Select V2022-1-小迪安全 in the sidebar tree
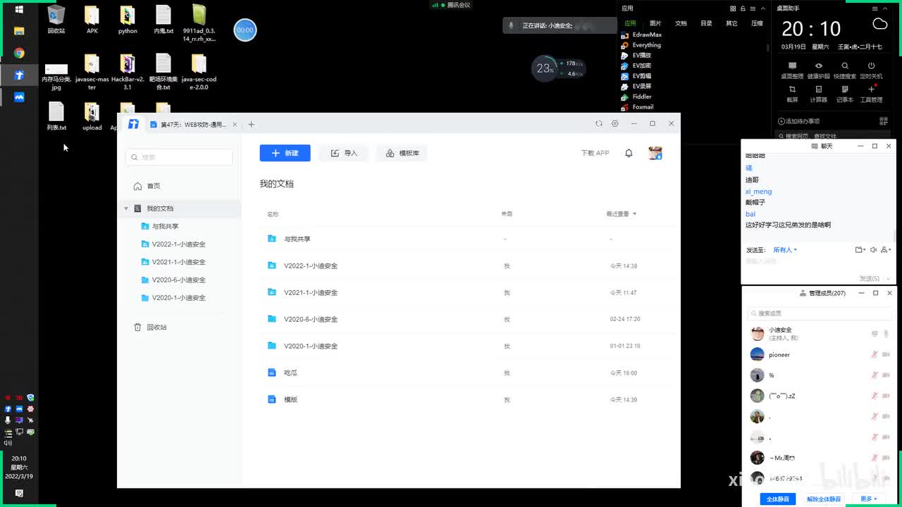 point(180,244)
